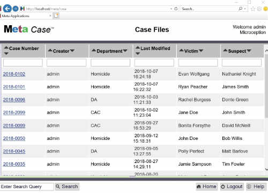Click suspect name Tim Fowler
Image resolution: width=268 pixels, height=193 pixels.
(x=233, y=164)
